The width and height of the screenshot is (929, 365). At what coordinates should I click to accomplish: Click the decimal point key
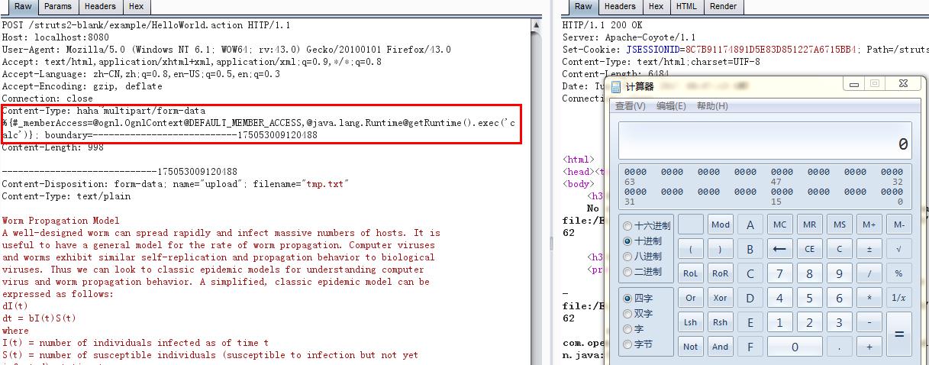839,347
